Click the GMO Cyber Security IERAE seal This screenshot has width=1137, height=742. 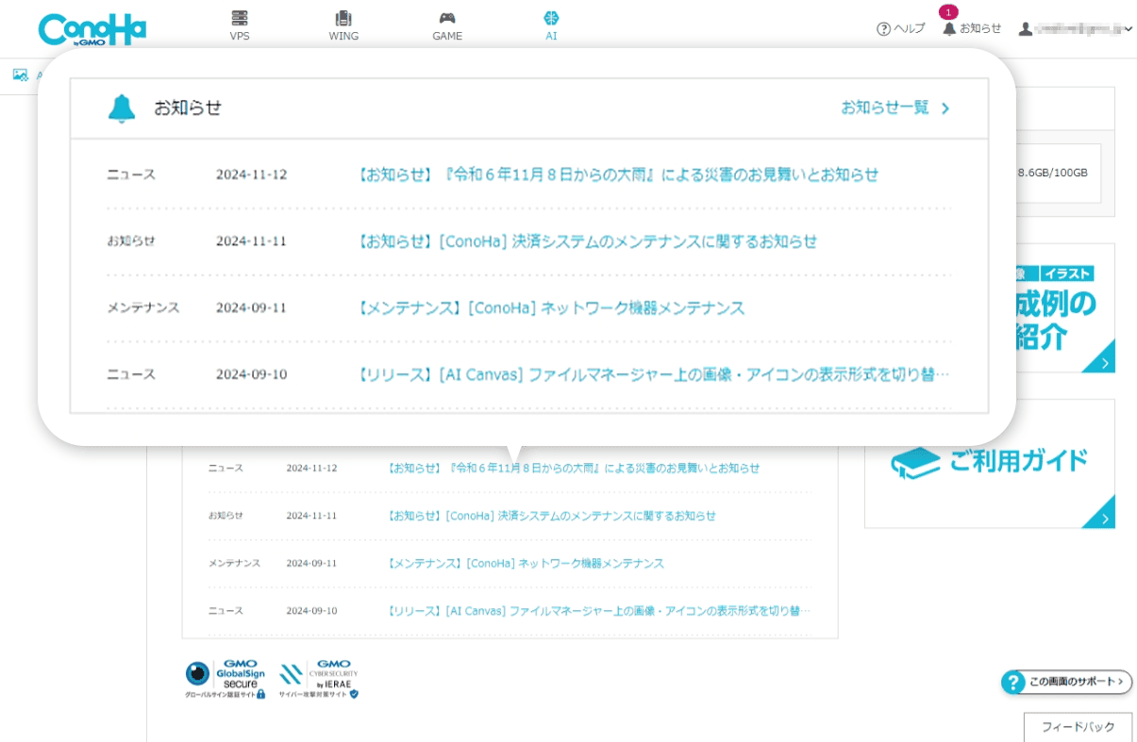coord(319,679)
